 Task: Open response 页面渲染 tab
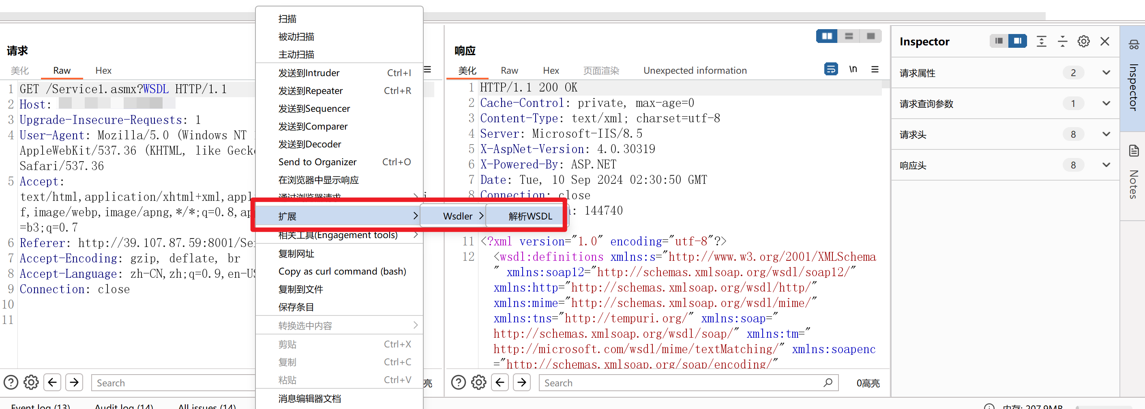click(x=601, y=70)
